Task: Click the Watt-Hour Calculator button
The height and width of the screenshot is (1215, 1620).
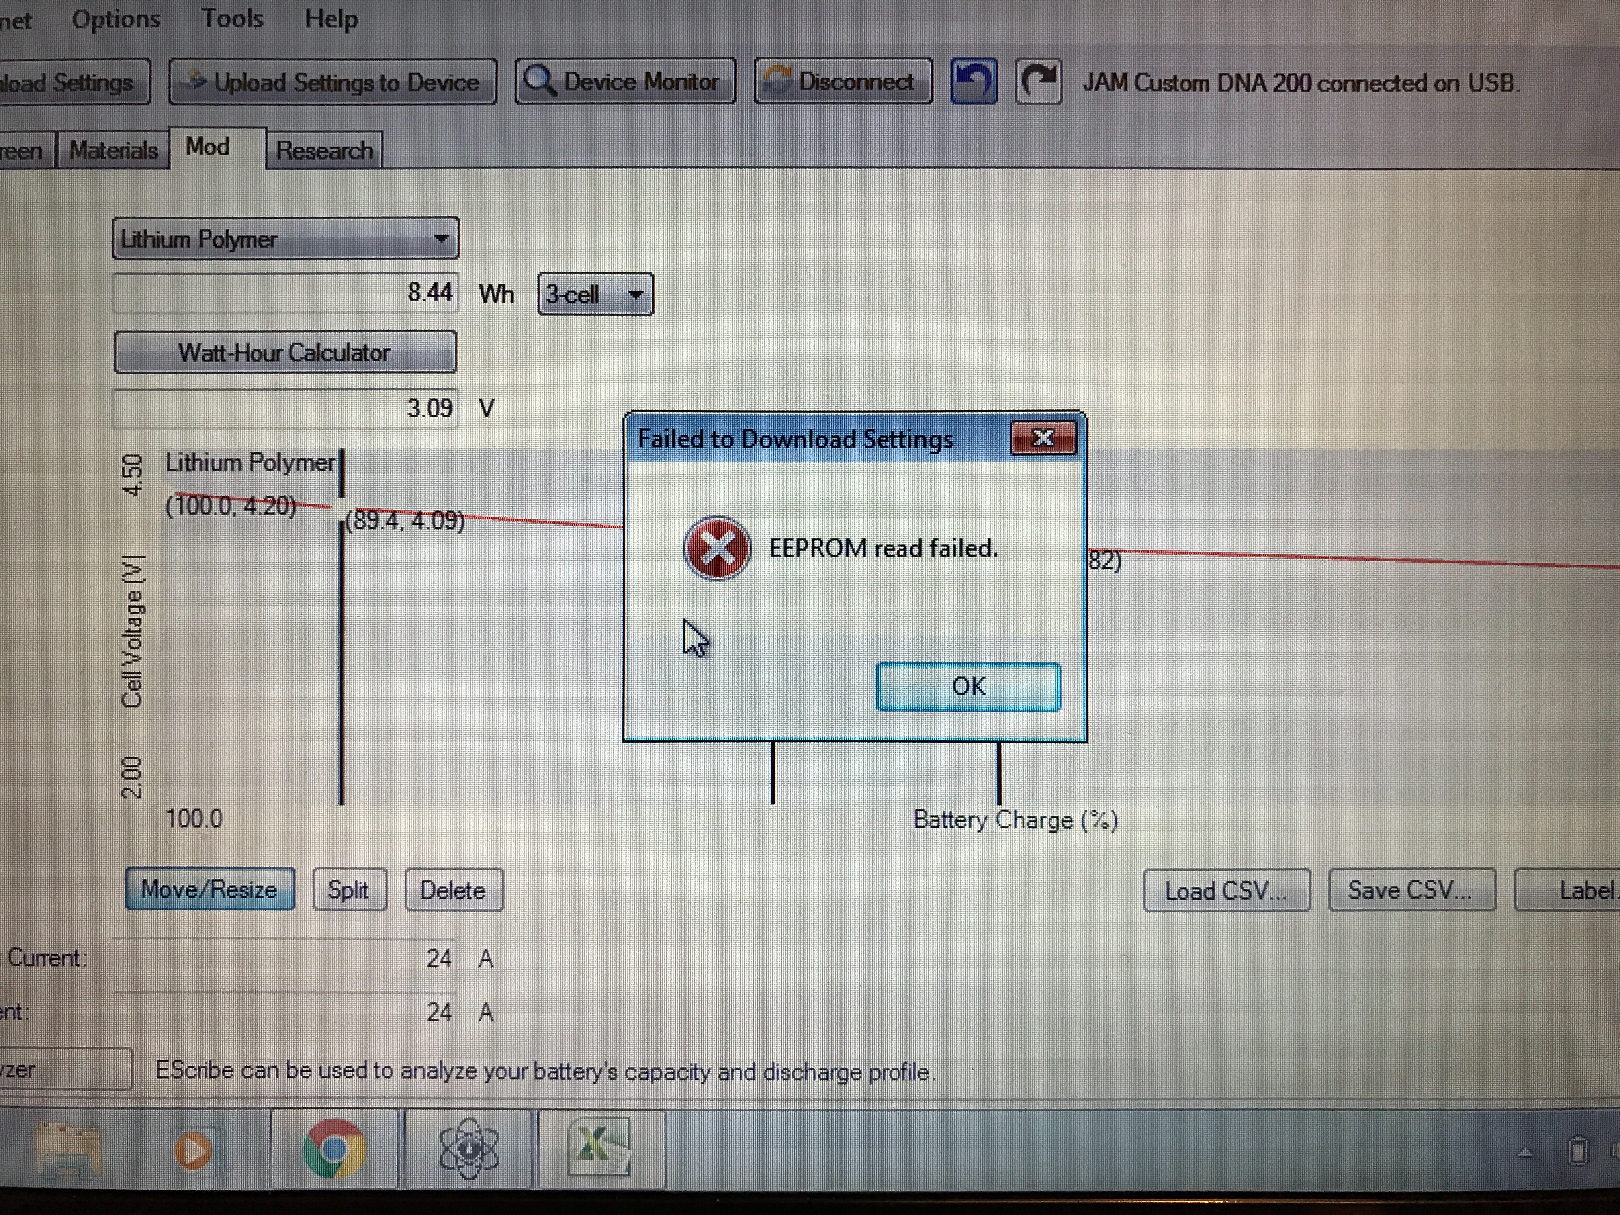Action: (x=285, y=352)
